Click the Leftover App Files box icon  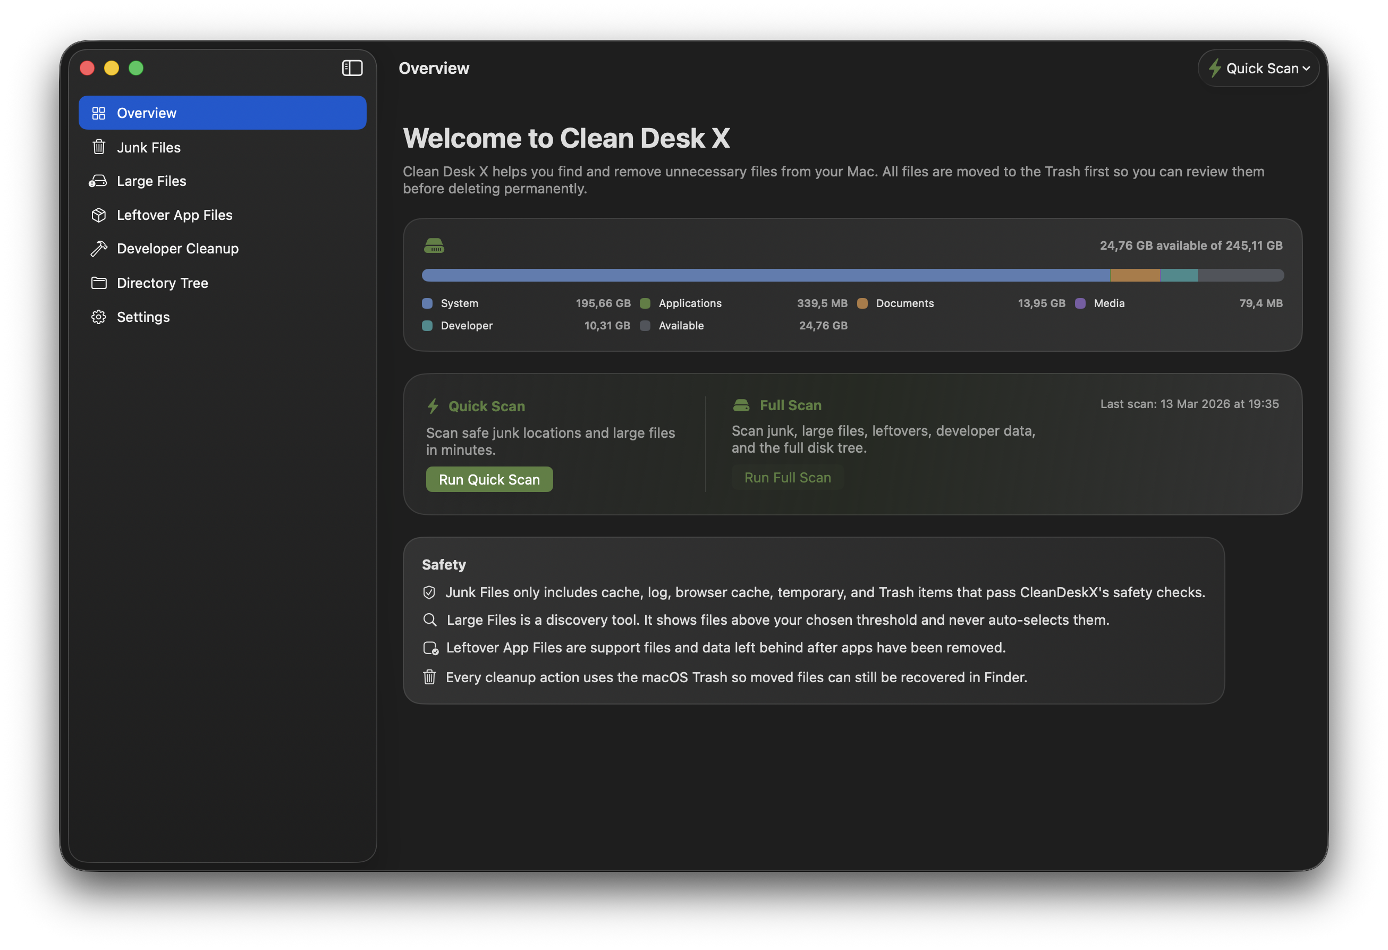(x=98, y=215)
